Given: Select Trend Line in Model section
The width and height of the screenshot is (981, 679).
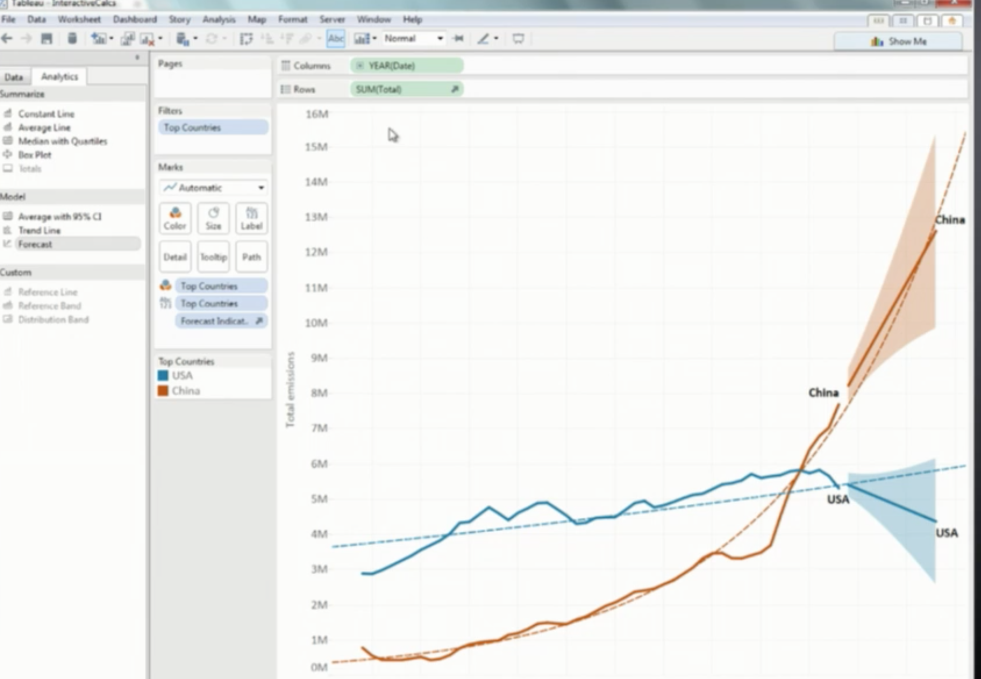Looking at the screenshot, I should pos(39,230).
